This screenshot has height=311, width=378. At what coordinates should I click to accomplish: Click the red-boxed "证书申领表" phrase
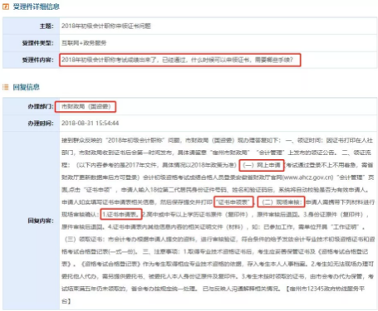coord(234,202)
